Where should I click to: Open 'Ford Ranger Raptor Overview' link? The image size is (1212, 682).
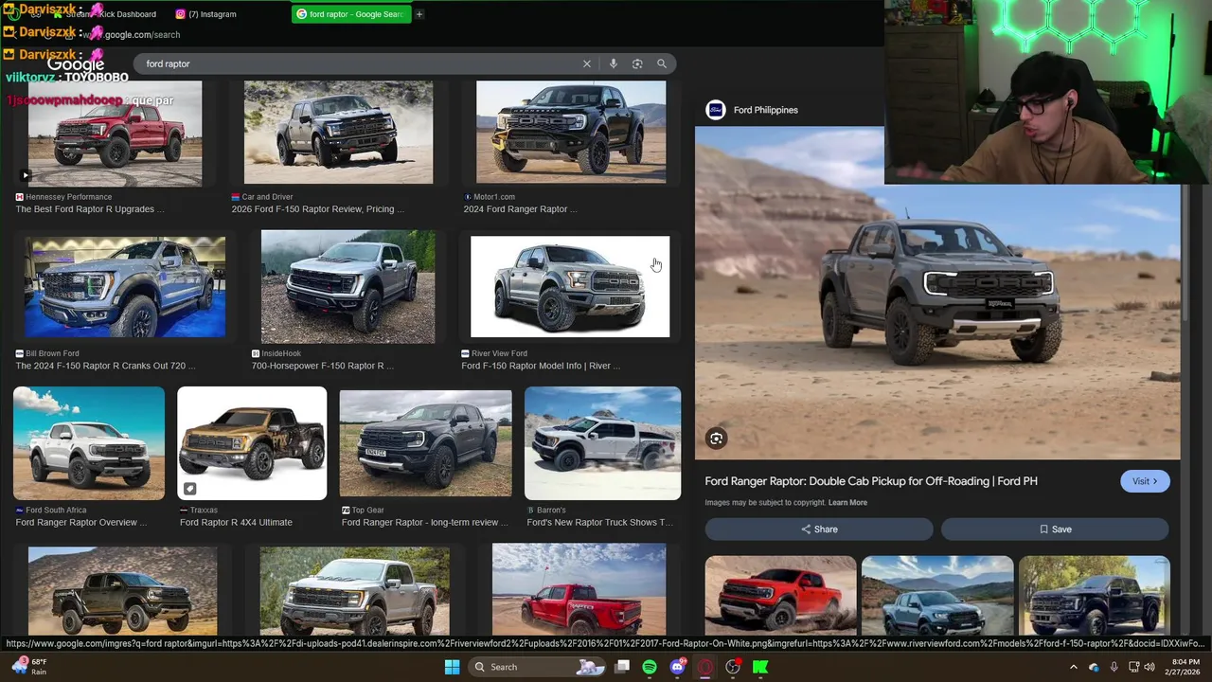click(81, 522)
